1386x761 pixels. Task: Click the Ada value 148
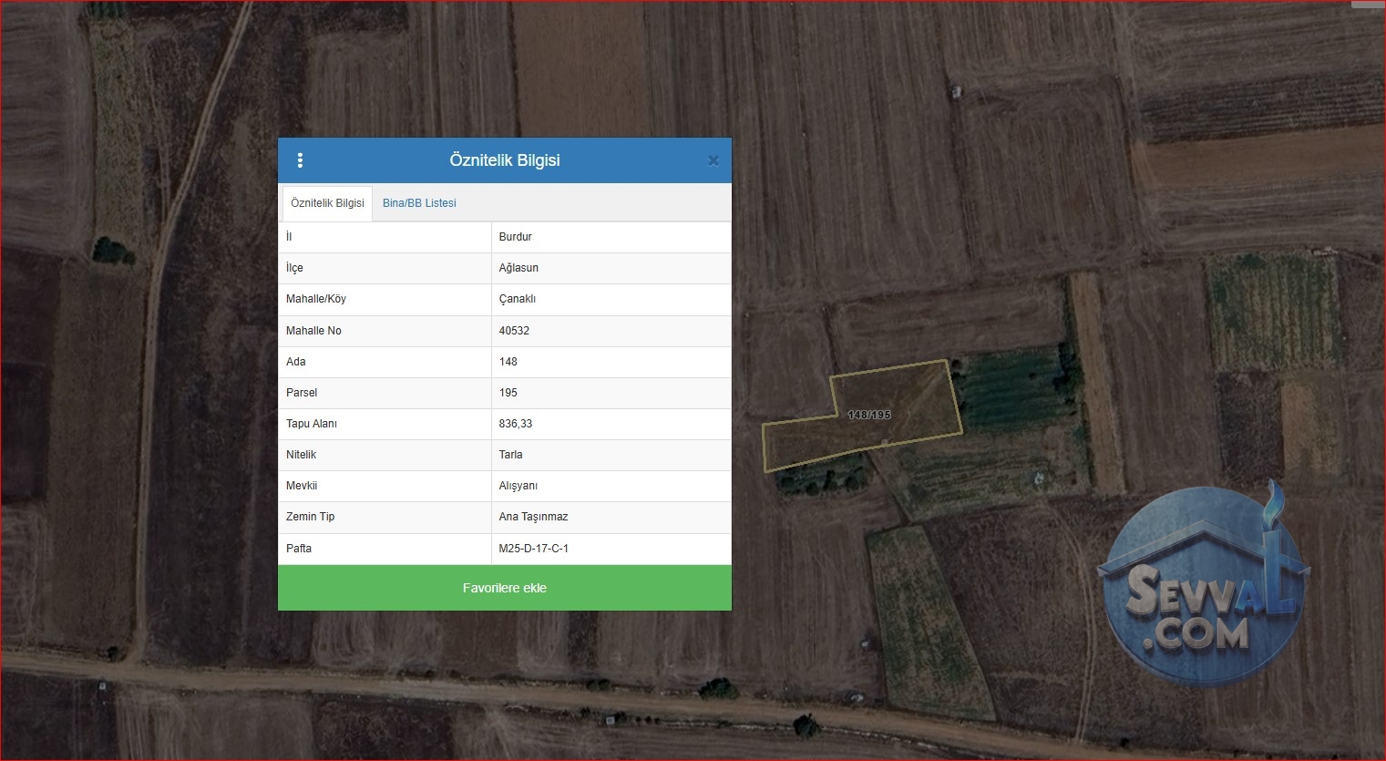tap(508, 362)
